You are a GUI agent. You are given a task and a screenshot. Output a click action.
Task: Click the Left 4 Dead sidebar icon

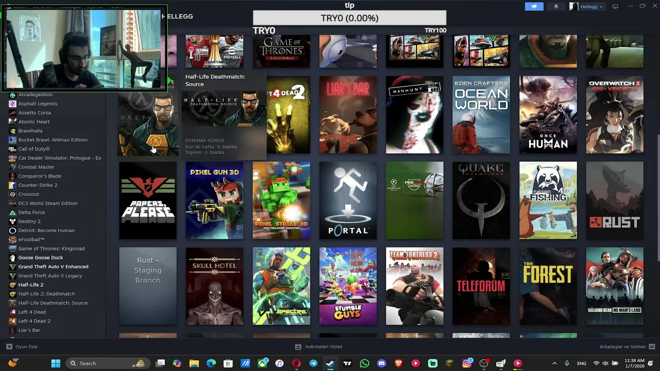click(x=12, y=312)
